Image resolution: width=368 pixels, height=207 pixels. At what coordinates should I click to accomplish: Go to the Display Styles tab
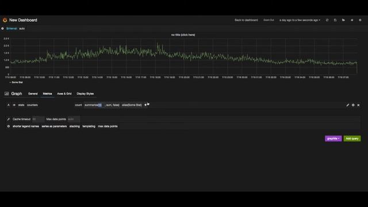point(85,94)
